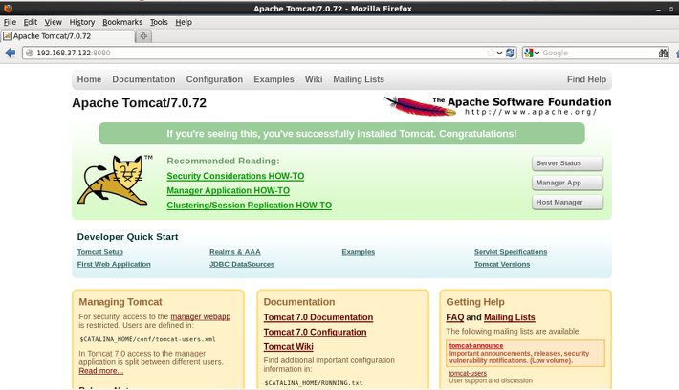Select the Apache Tomcat/7.0.72 browser tab
Viewport: 679px width, 390px height.
(x=68, y=36)
